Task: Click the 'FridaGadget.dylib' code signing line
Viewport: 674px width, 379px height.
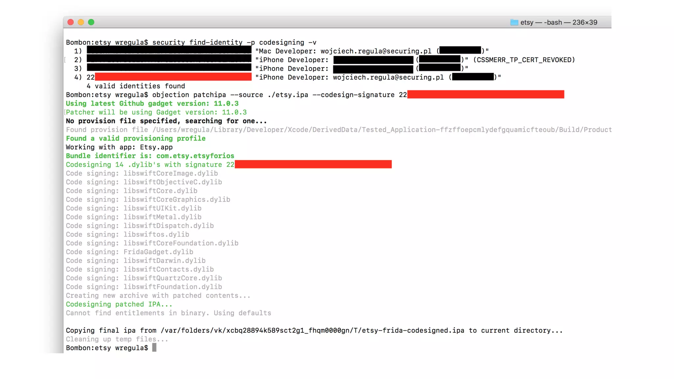Action: click(x=158, y=252)
